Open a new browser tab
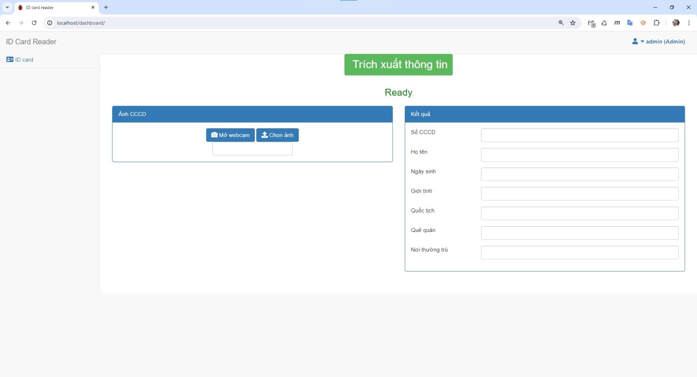The height and width of the screenshot is (377, 697). click(106, 7)
